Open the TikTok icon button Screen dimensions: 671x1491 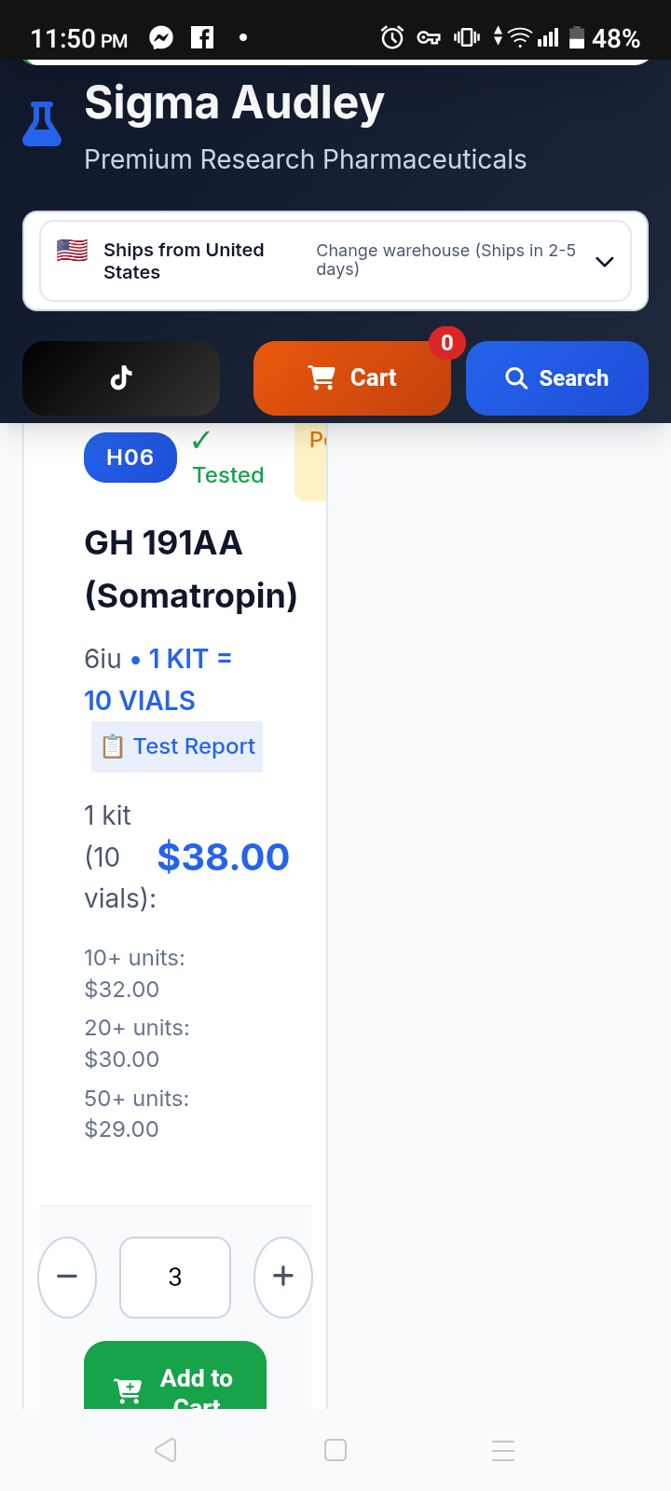tap(121, 377)
